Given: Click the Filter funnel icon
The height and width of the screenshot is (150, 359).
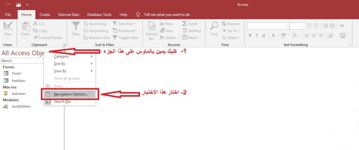Looking at the screenshot, I should pyautogui.click(x=76, y=26).
